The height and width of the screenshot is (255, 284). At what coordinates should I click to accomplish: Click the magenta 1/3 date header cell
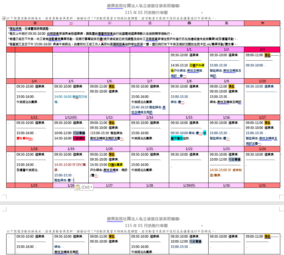[262, 50]
